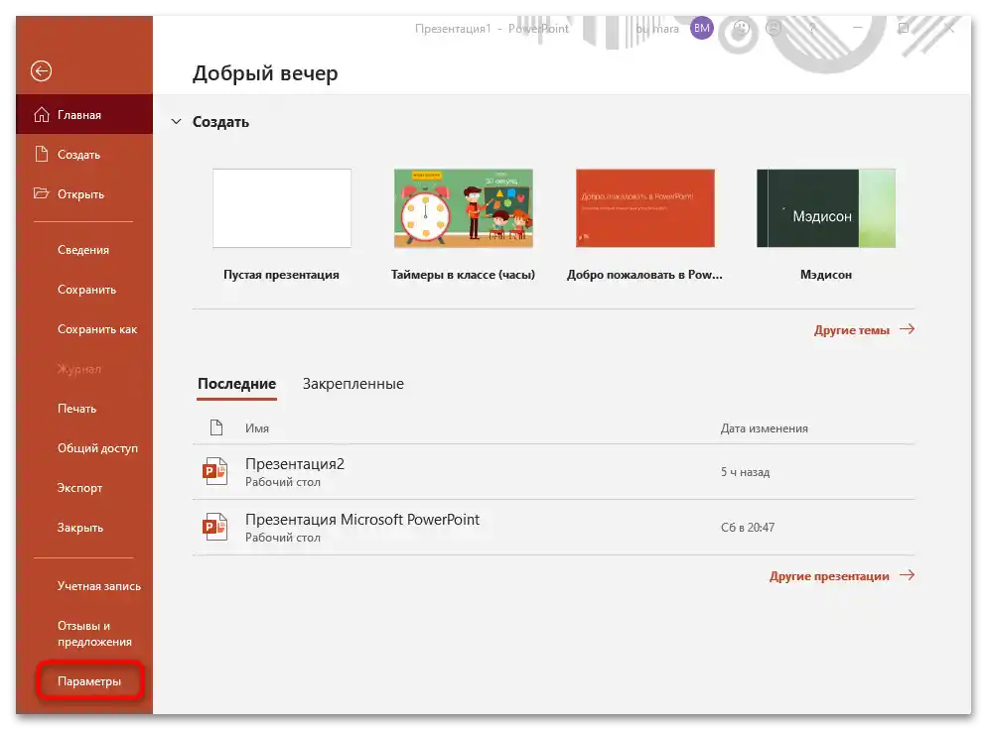
Task: Click the PowerPoint icon next to Презентация2
Action: (213, 471)
